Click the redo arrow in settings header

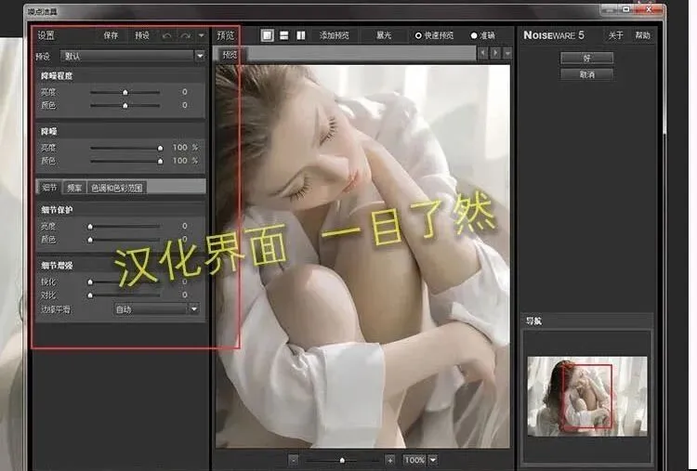186,35
